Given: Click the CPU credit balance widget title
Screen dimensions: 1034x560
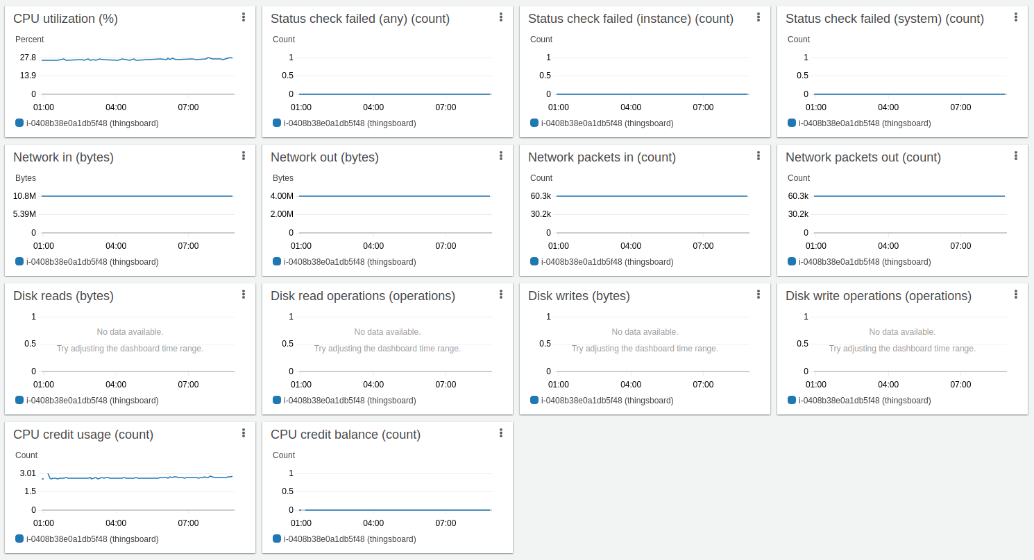Looking at the screenshot, I should [345, 435].
